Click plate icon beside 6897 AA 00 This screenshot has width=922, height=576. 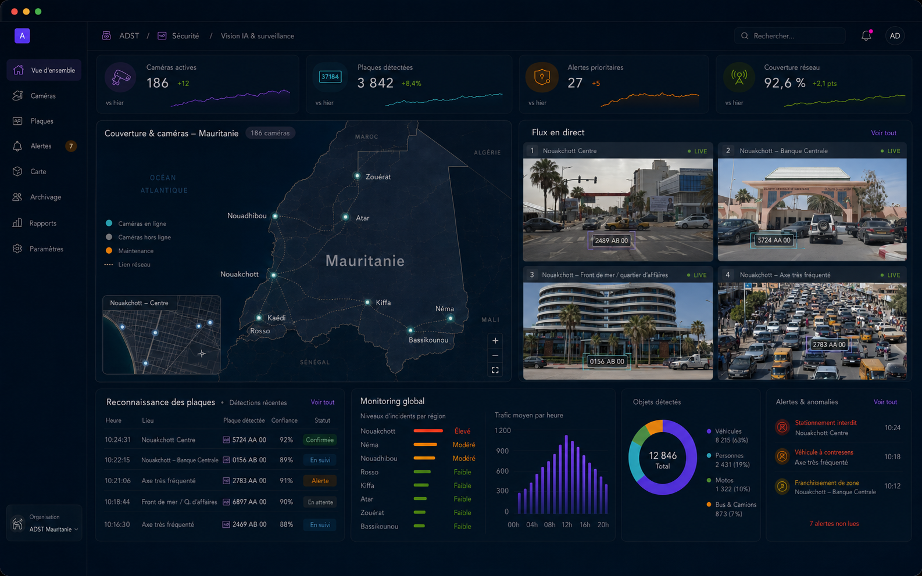click(226, 502)
